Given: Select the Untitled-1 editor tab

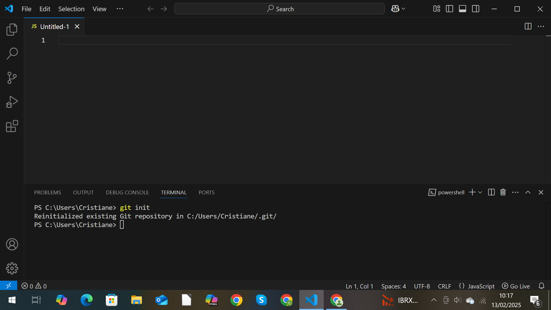Looking at the screenshot, I should (54, 26).
